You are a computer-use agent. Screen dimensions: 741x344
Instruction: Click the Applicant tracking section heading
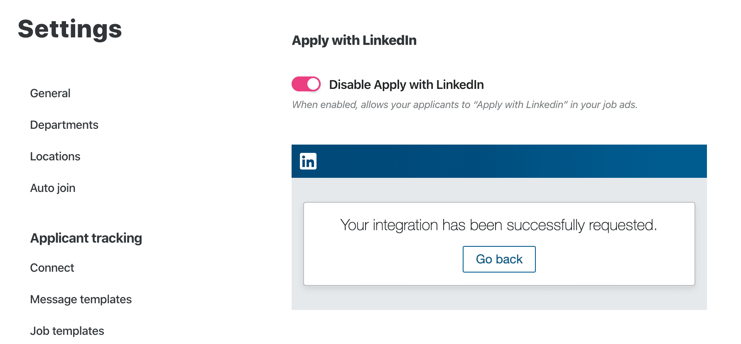[86, 238]
